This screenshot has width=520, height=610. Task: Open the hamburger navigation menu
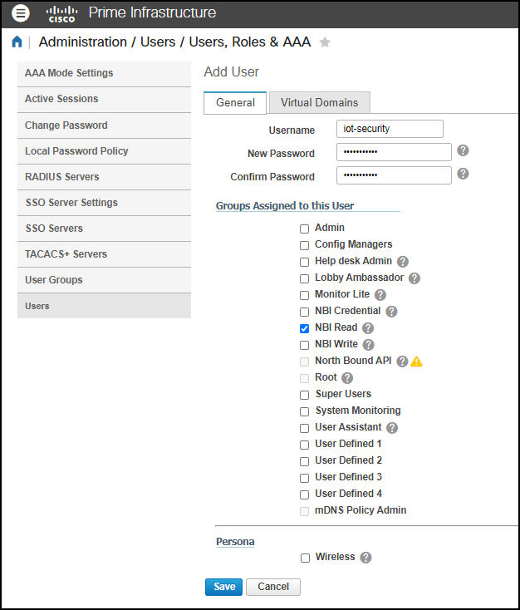click(20, 13)
